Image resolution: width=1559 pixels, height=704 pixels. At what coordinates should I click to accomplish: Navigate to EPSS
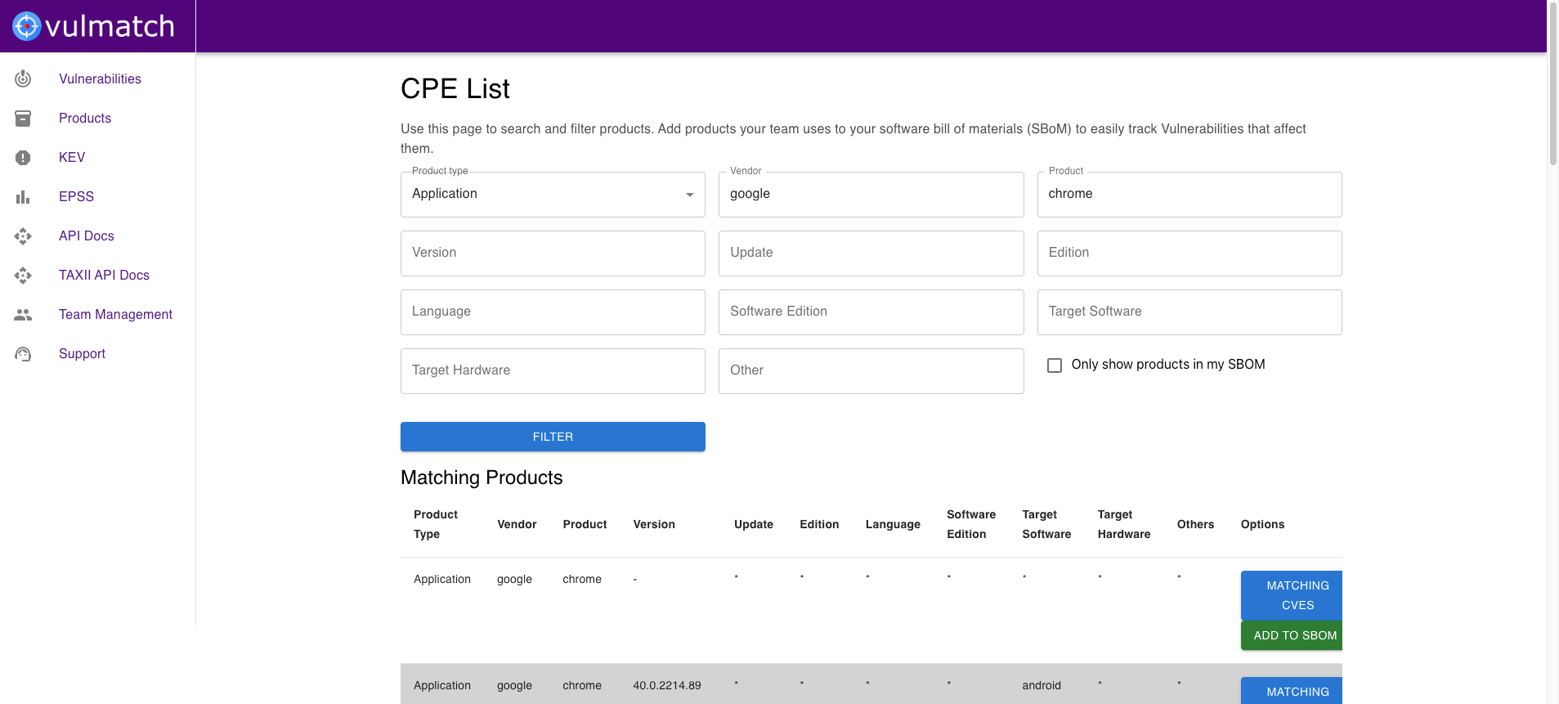click(x=76, y=196)
